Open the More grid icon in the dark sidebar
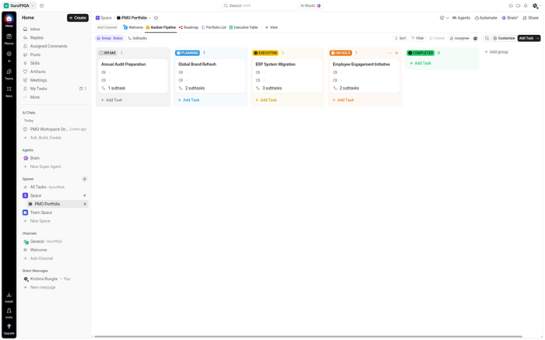This screenshot has height=340, width=545. point(9,91)
